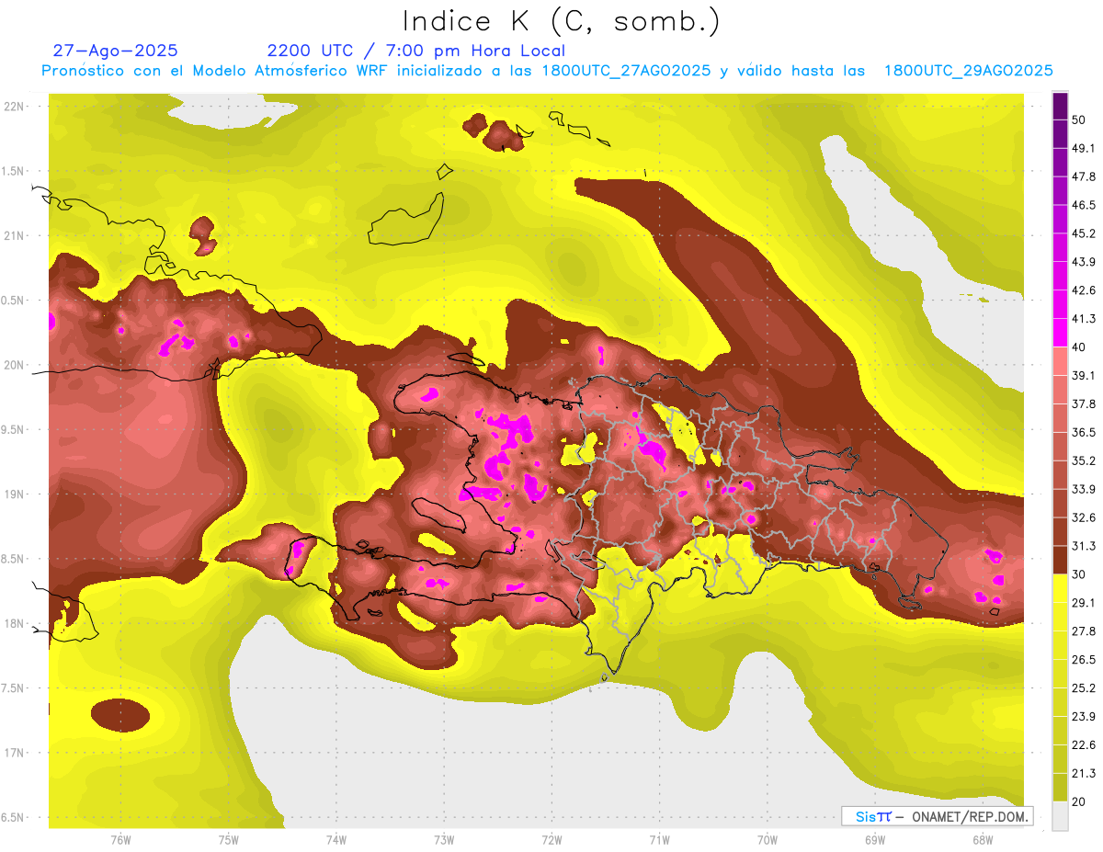Select the bright yellow swatch between 29.1 and 30

[1060, 588]
